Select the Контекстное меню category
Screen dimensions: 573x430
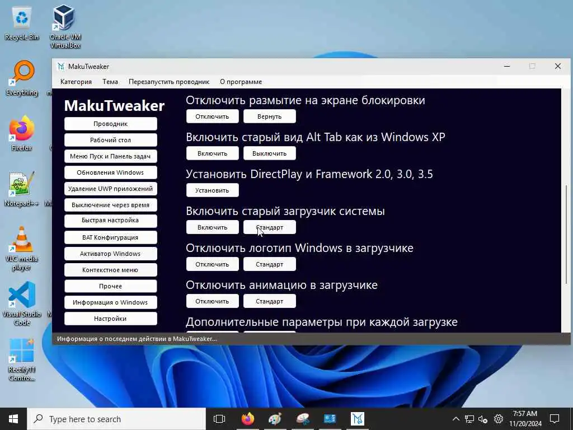pos(111,270)
